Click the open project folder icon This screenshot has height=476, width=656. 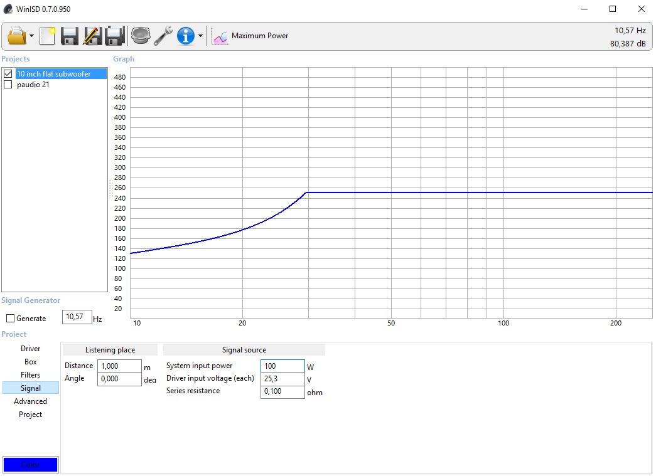[x=16, y=36]
